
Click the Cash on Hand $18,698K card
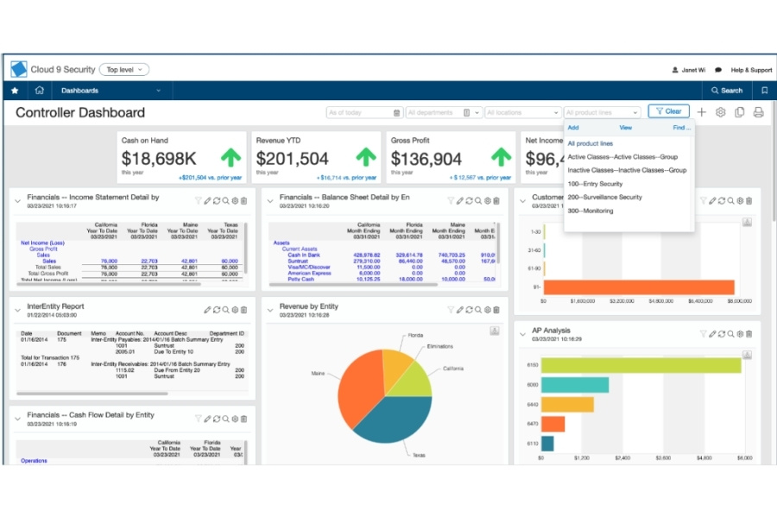tap(181, 157)
